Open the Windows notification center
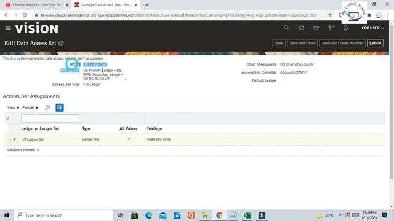Screen dimensions: 394x221 (384, 215)
